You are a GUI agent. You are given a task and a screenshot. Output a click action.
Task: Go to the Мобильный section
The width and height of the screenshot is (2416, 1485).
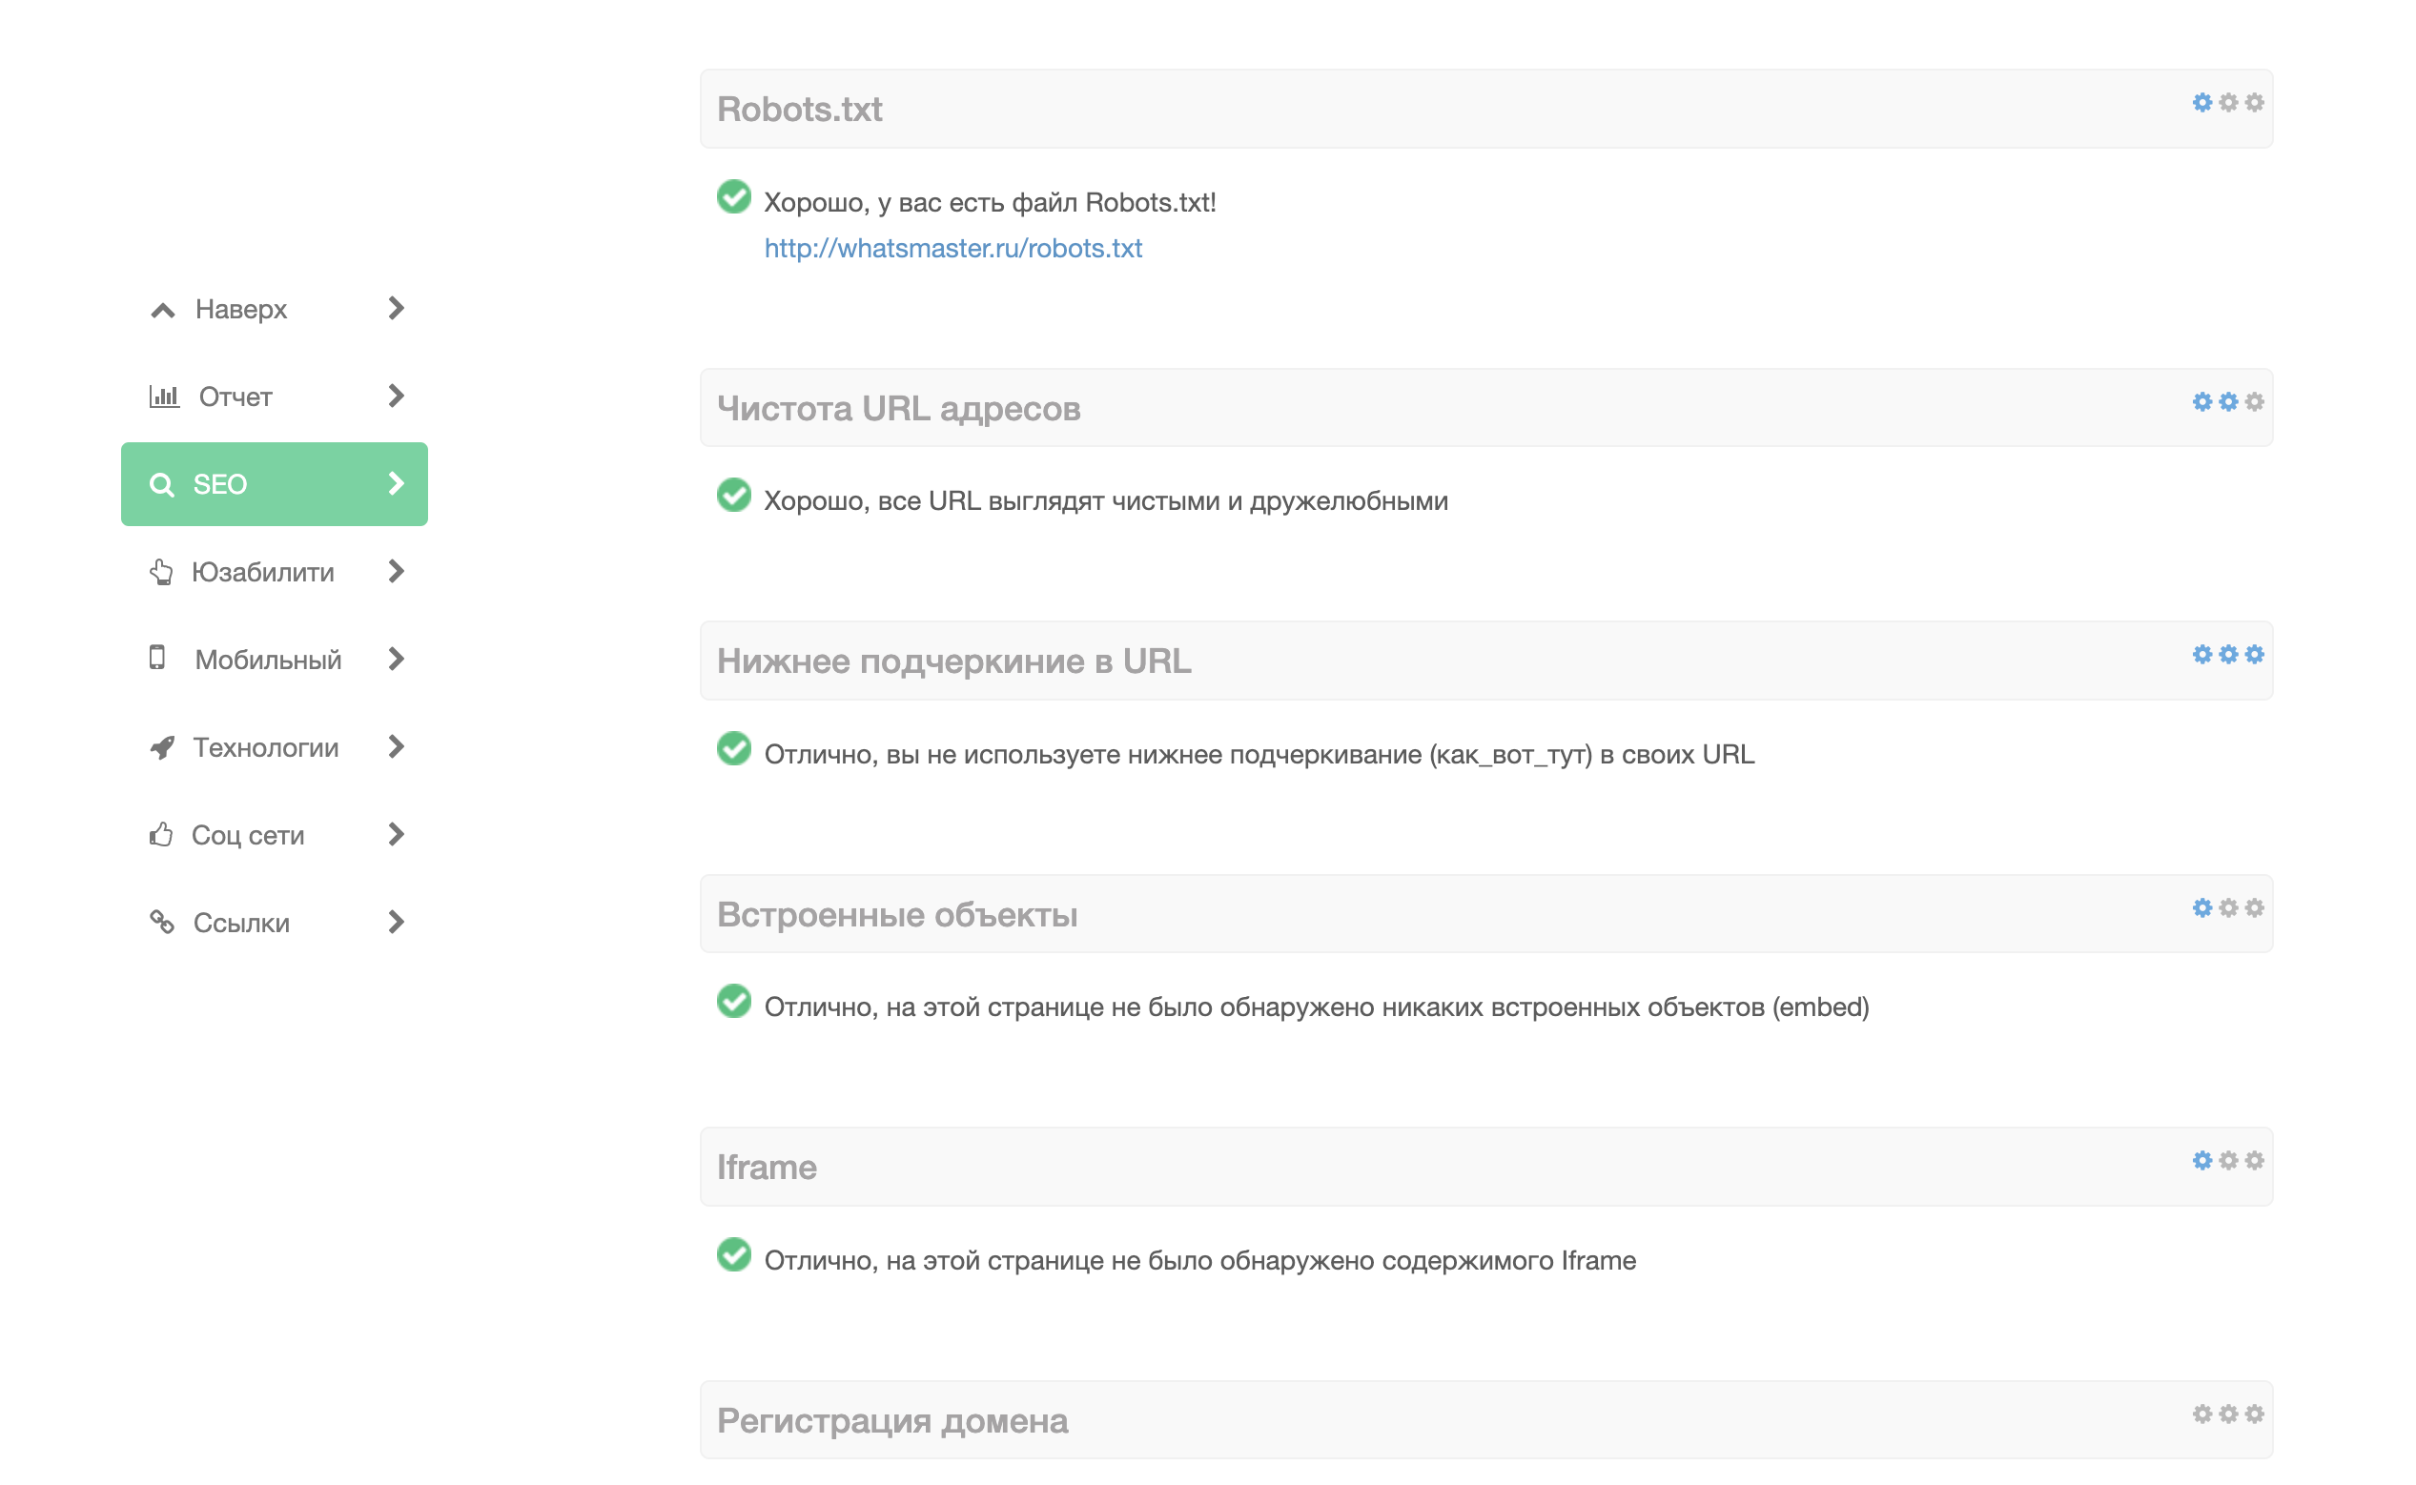pyautogui.click(x=268, y=660)
